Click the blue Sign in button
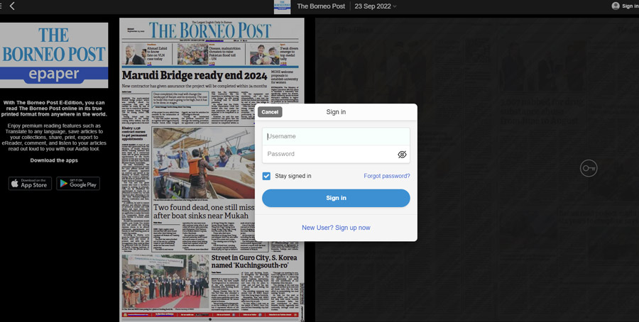639x322 pixels. [x=336, y=198]
